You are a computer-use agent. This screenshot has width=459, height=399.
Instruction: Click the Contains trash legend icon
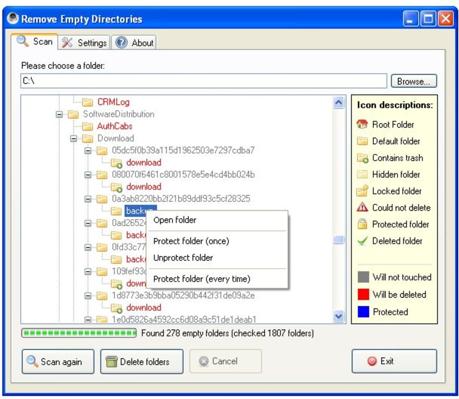tap(362, 158)
